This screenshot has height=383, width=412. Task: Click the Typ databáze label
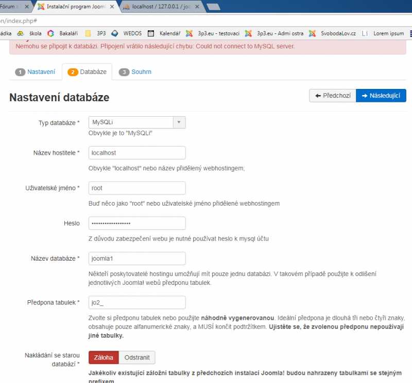click(59, 123)
